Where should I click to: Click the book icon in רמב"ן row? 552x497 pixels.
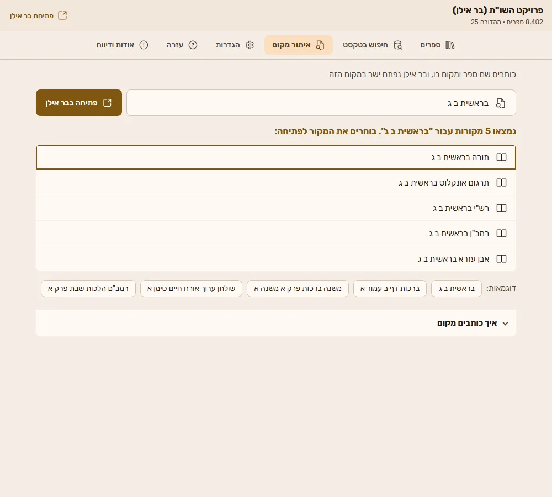[x=501, y=233]
